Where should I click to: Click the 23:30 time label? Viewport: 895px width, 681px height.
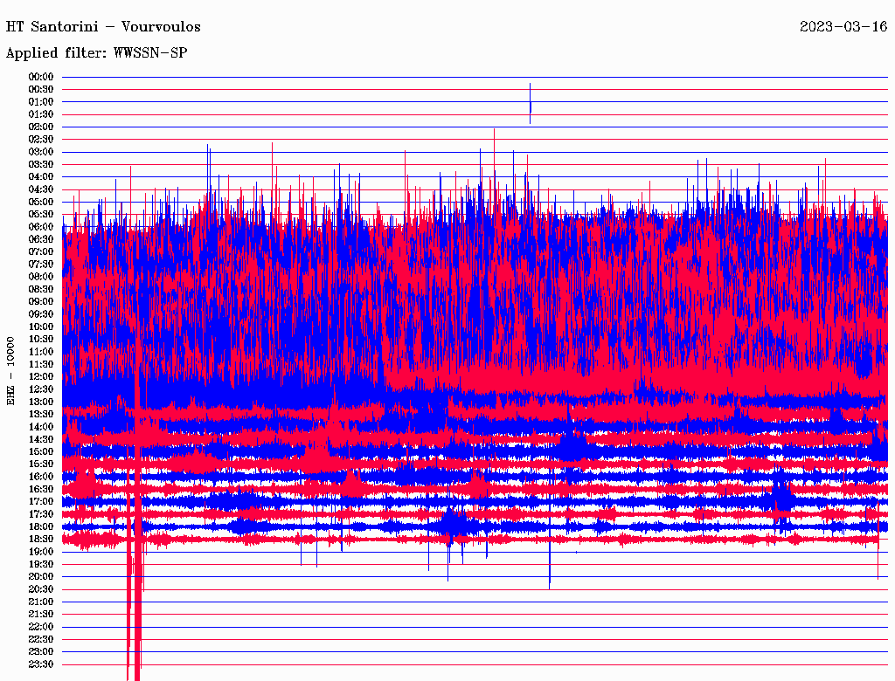(41, 664)
